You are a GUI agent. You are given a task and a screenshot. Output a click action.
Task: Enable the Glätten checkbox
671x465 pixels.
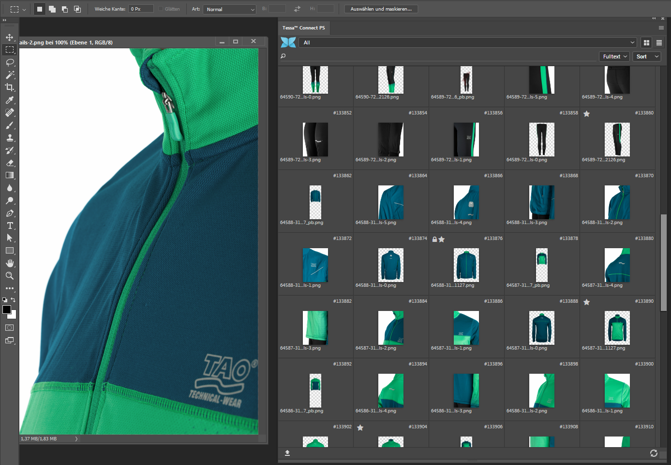161,9
